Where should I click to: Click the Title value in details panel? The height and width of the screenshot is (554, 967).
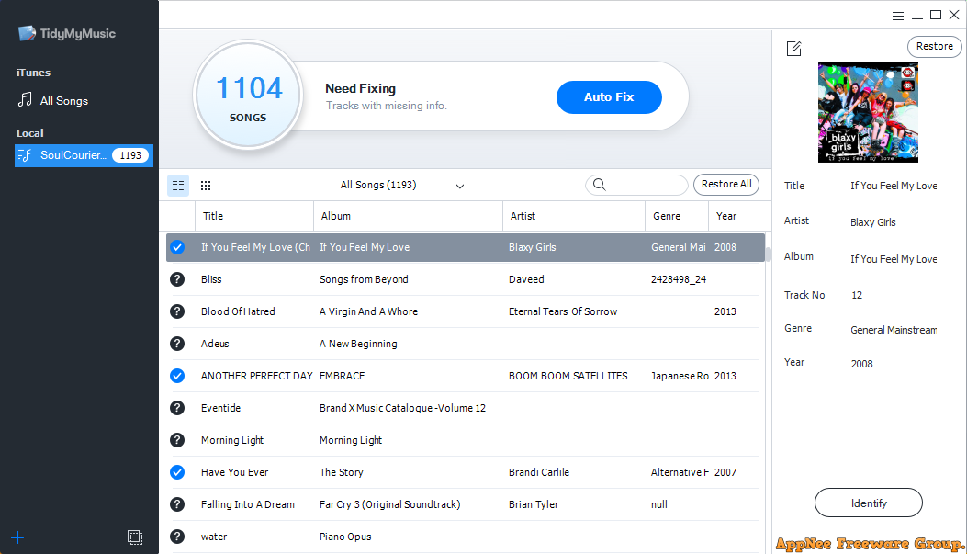point(894,186)
